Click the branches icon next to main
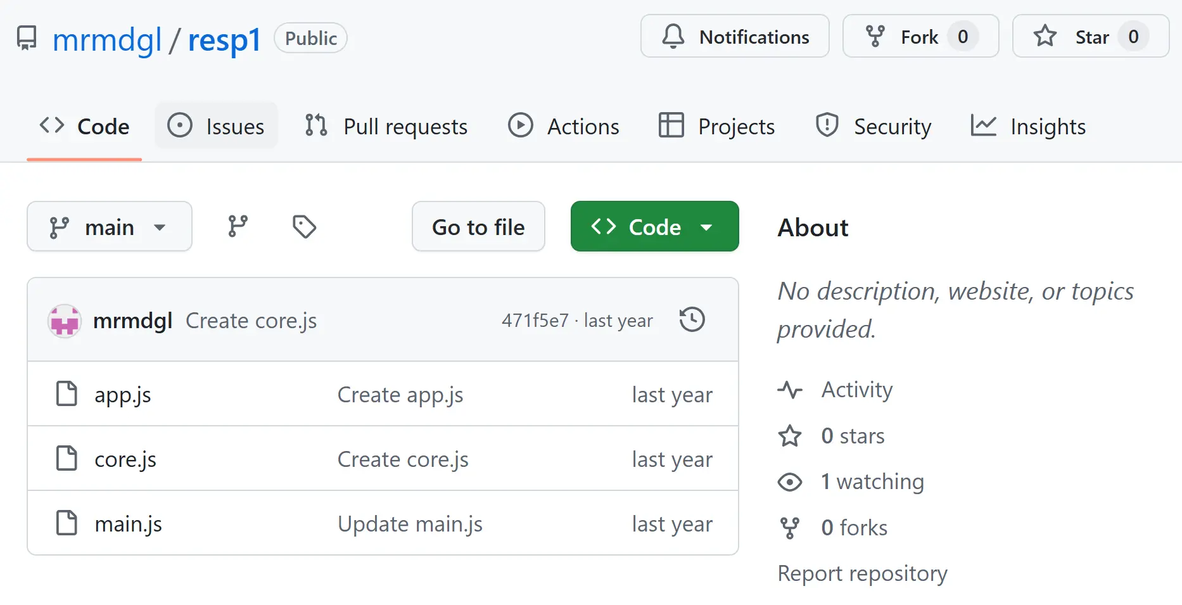Screen dimensions: 1182x605 click(x=238, y=226)
